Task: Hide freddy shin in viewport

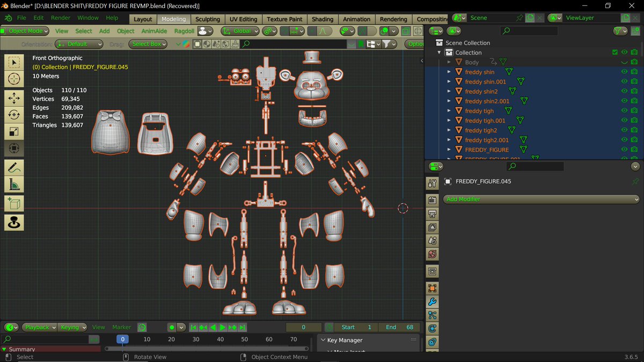Action: (x=624, y=72)
